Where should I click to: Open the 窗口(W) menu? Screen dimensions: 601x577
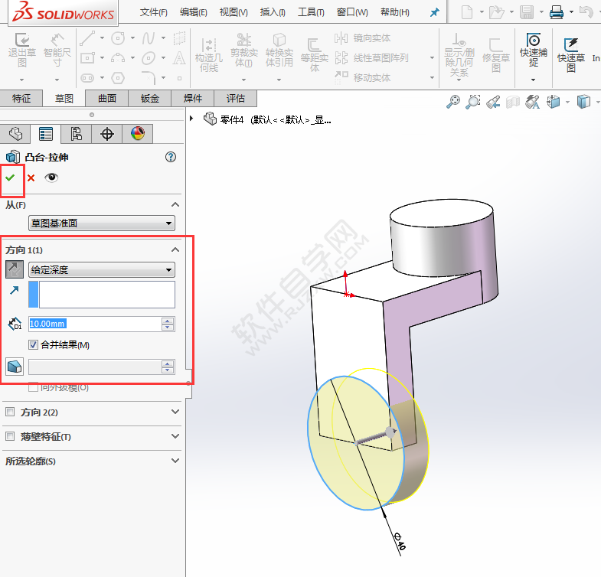352,12
